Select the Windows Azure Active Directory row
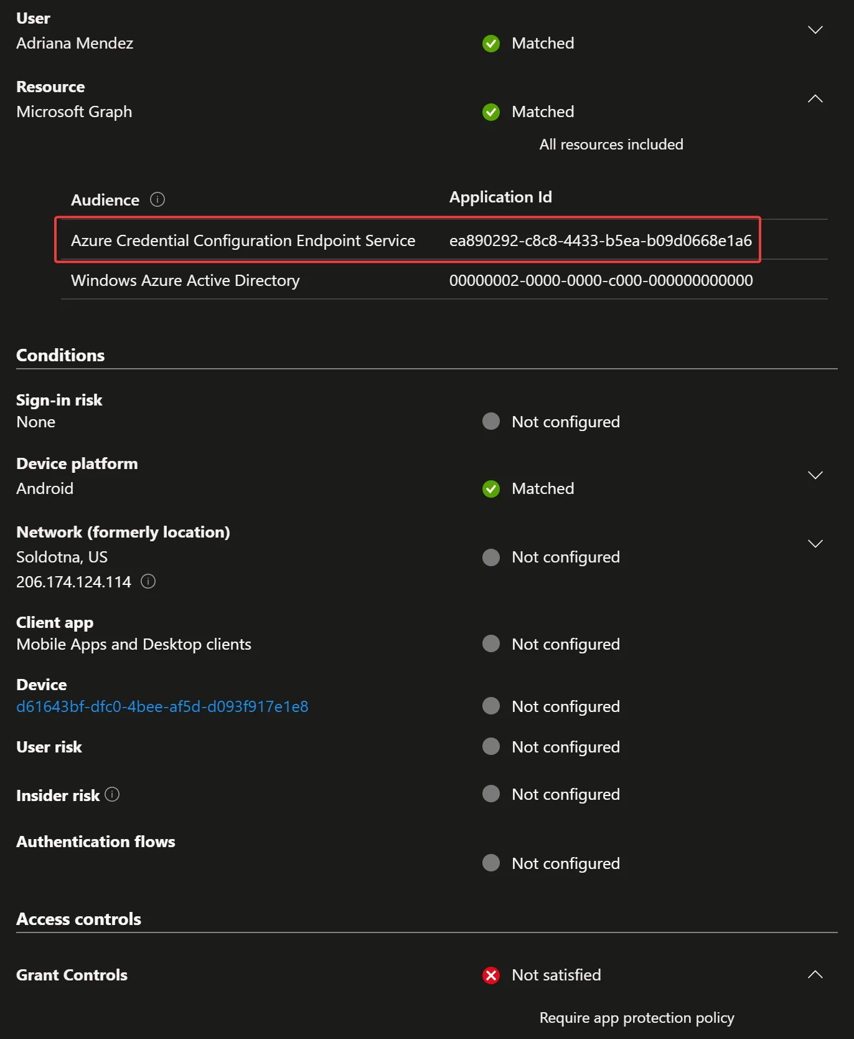This screenshot has height=1039, width=854. 185,280
